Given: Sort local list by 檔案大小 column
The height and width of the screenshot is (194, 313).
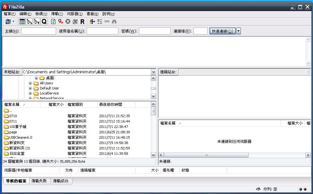Looking at the screenshot, I should (x=53, y=105).
